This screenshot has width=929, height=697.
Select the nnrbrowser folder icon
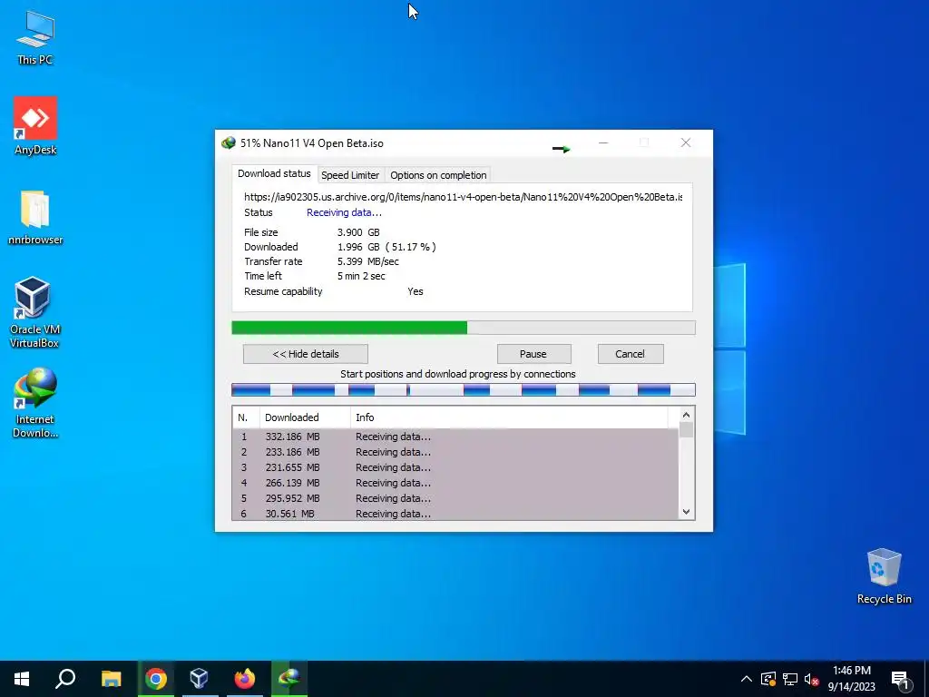click(x=35, y=217)
